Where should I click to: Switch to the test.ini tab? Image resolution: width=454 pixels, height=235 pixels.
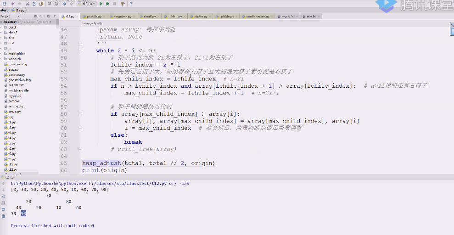pos(311,17)
